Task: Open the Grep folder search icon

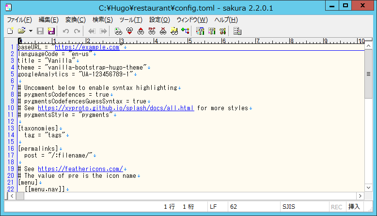Action: pos(174,31)
